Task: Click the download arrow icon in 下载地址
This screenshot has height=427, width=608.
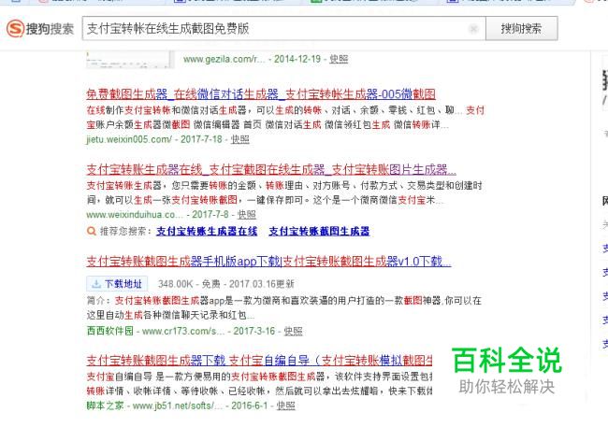Action: (x=96, y=284)
